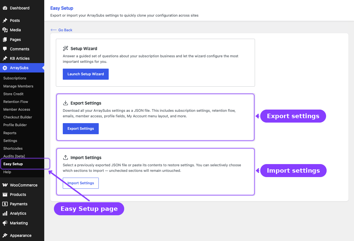Click the Export Settings card title

(x=86, y=103)
